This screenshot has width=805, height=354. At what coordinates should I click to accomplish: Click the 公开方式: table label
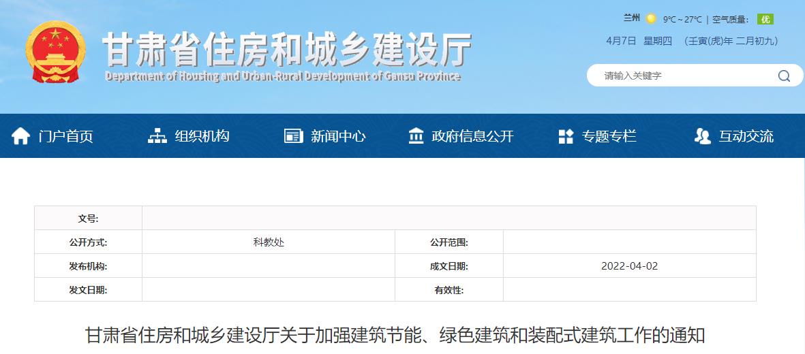(x=89, y=242)
